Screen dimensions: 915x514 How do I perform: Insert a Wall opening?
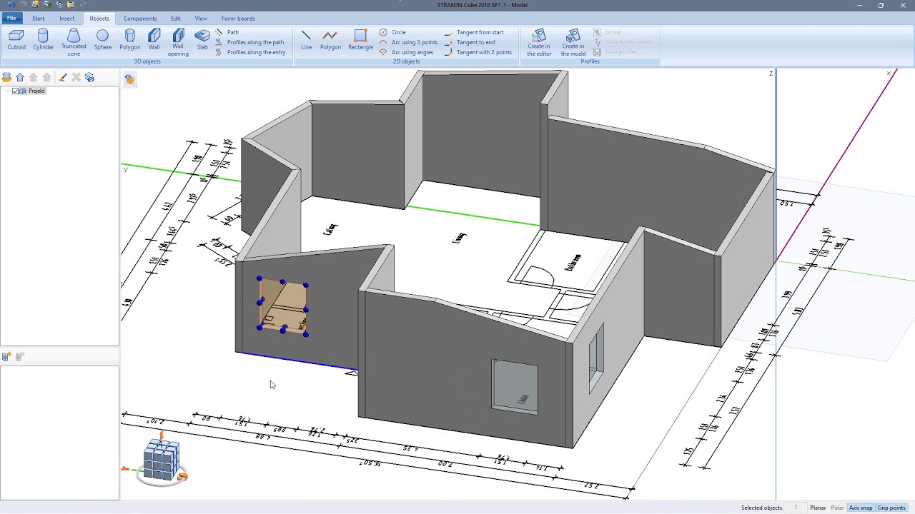pos(178,43)
